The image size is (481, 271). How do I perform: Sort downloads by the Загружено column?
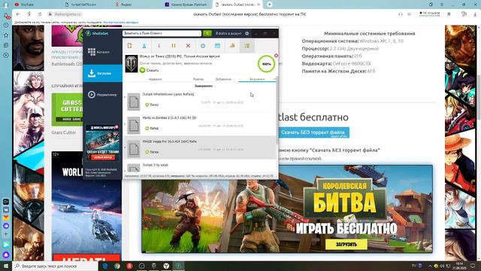[x=257, y=79]
